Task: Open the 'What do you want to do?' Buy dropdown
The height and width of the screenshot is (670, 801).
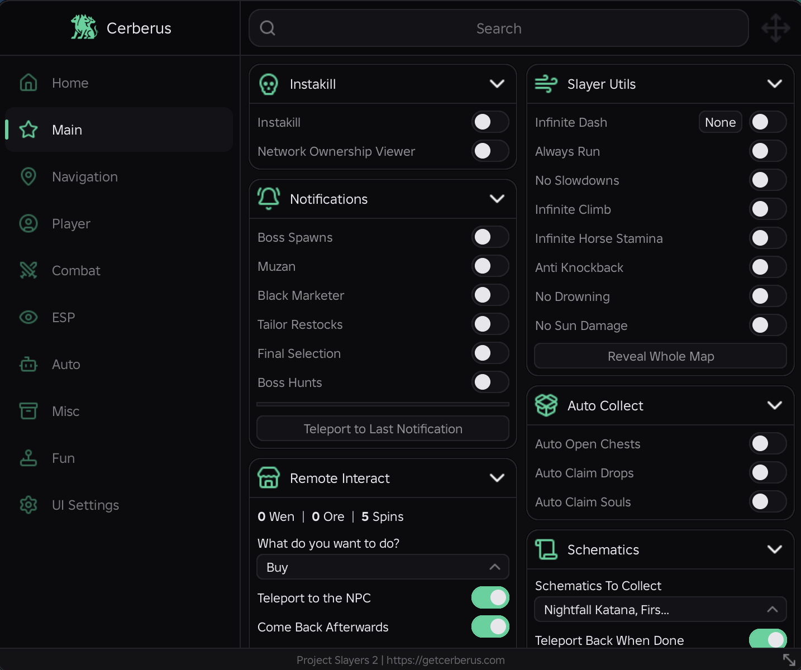Action: [383, 567]
